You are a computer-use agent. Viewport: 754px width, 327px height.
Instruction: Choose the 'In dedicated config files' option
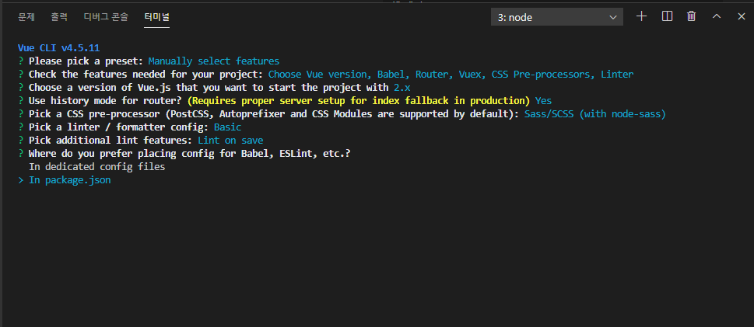click(96, 167)
